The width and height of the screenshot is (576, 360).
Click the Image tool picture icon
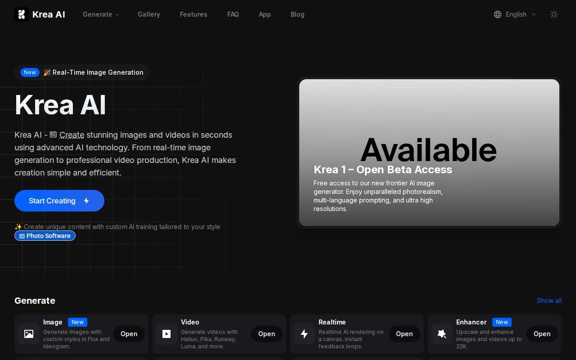pos(29,334)
